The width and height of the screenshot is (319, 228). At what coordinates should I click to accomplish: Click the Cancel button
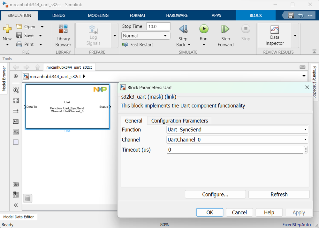[239, 212]
